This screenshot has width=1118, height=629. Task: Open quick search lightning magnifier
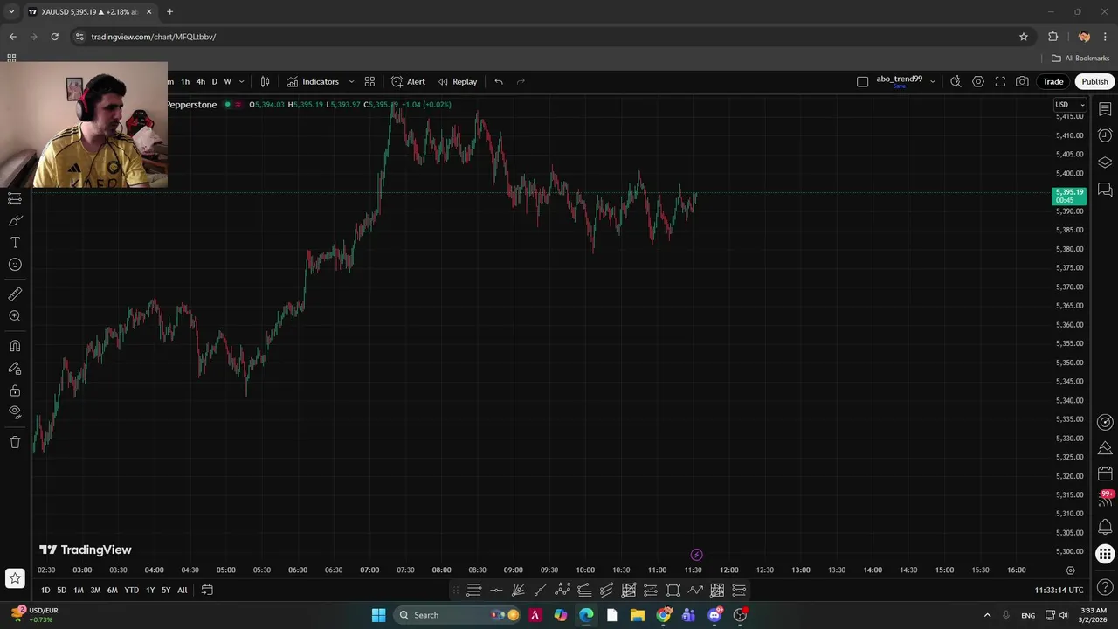pyautogui.click(x=956, y=81)
